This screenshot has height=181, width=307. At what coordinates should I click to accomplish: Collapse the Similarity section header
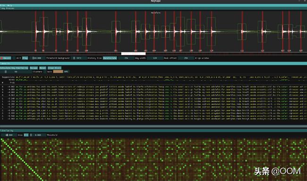coord(153,130)
